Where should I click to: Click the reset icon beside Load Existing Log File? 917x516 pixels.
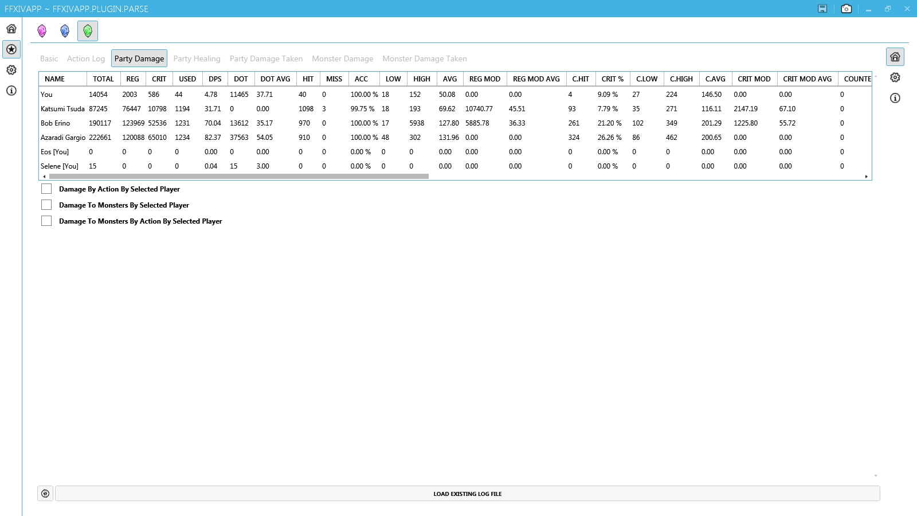[x=45, y=494]
